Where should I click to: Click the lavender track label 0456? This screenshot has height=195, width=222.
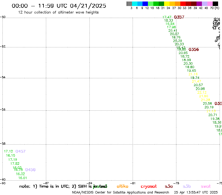(x=30, y=170)
